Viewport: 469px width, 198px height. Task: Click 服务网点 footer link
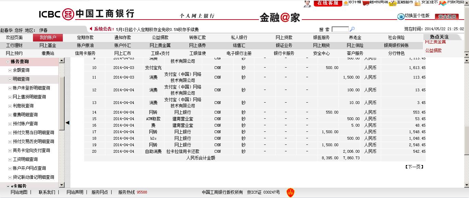click(x=100, y=192)
